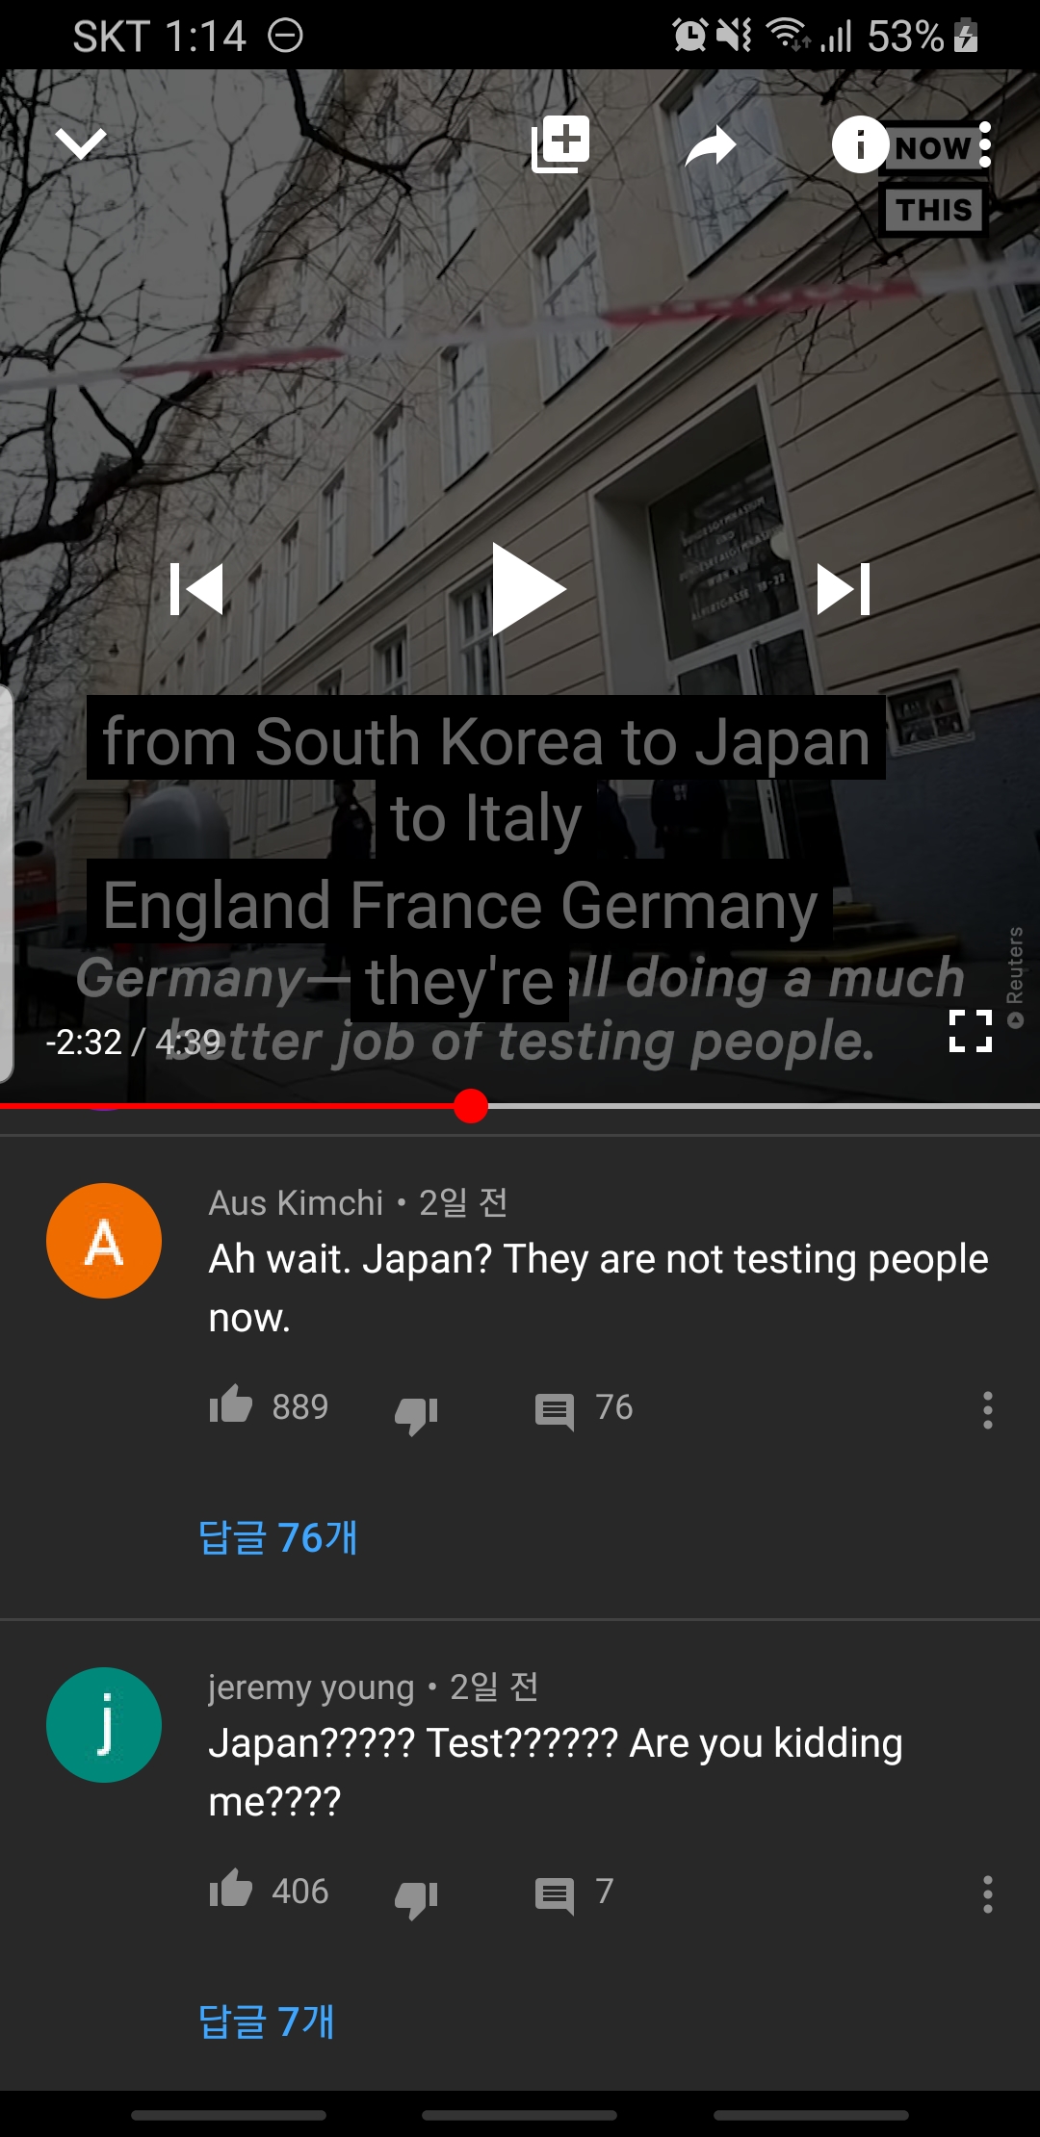
Task: Tap the add to playlist icon
Action: click(x=560, y=144)
